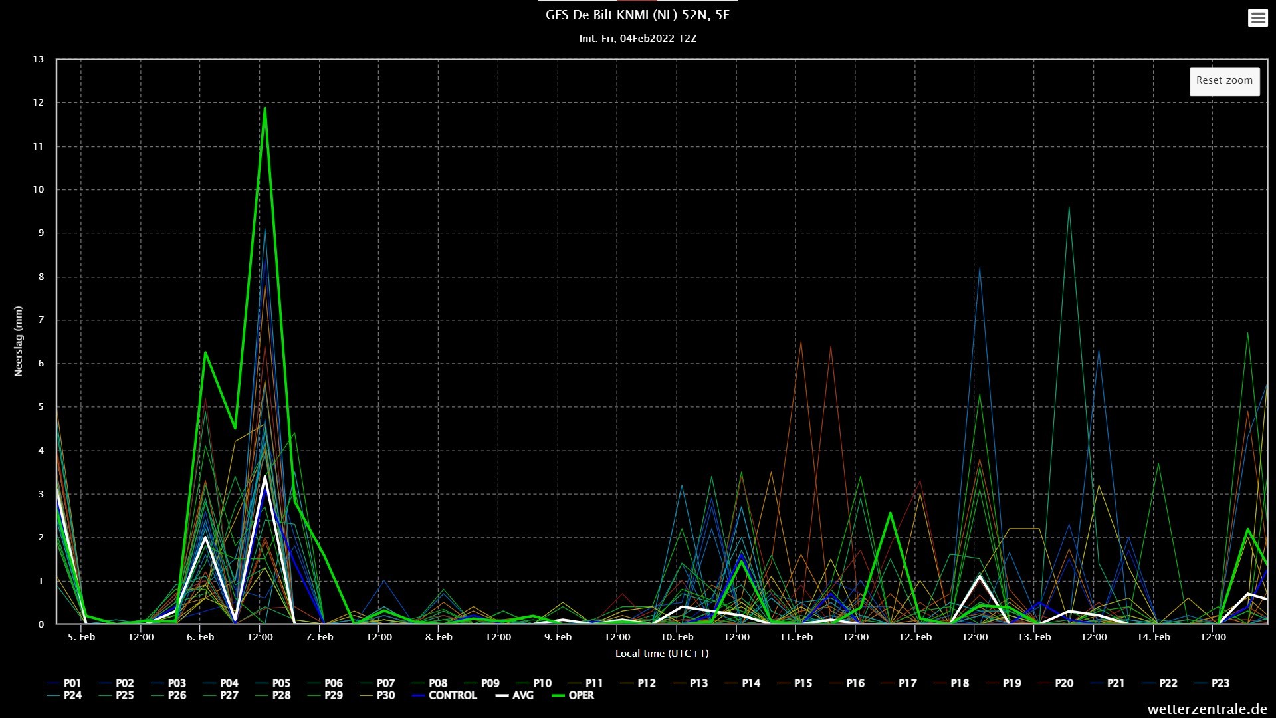This screenshot has height=718, width=1276.
Task: Hide the P20 ensemble line
Action: coord(1063,683)
